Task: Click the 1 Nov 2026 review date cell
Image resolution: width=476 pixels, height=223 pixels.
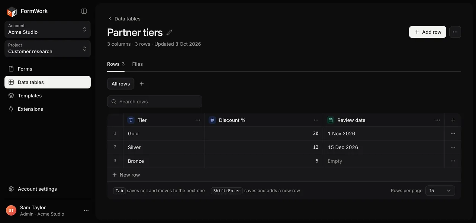Action: point(384,133)
